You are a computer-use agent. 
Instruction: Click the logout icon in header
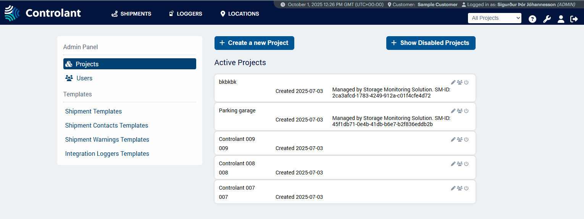(574, 19)
